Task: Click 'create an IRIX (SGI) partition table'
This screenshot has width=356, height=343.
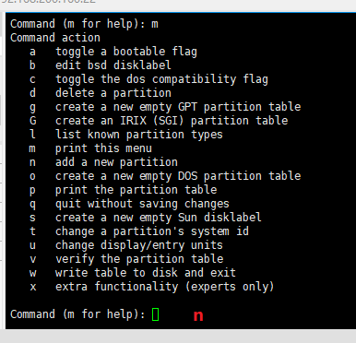Action: click(x=172, y=121)
